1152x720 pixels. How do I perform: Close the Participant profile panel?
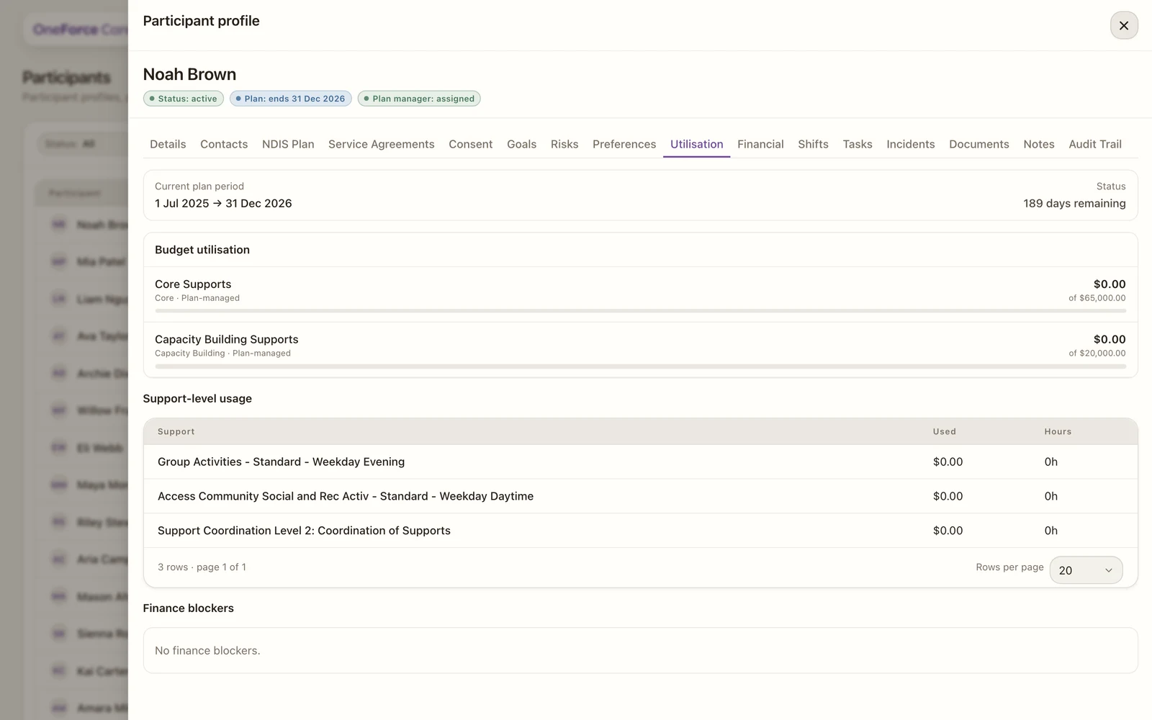coord(1124,26)
